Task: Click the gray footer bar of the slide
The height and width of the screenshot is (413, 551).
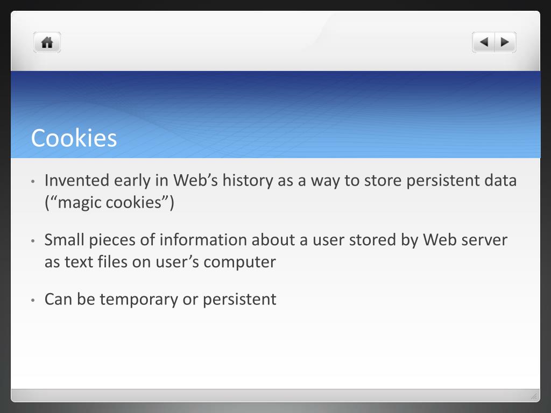Action: [x=275, y=395]
